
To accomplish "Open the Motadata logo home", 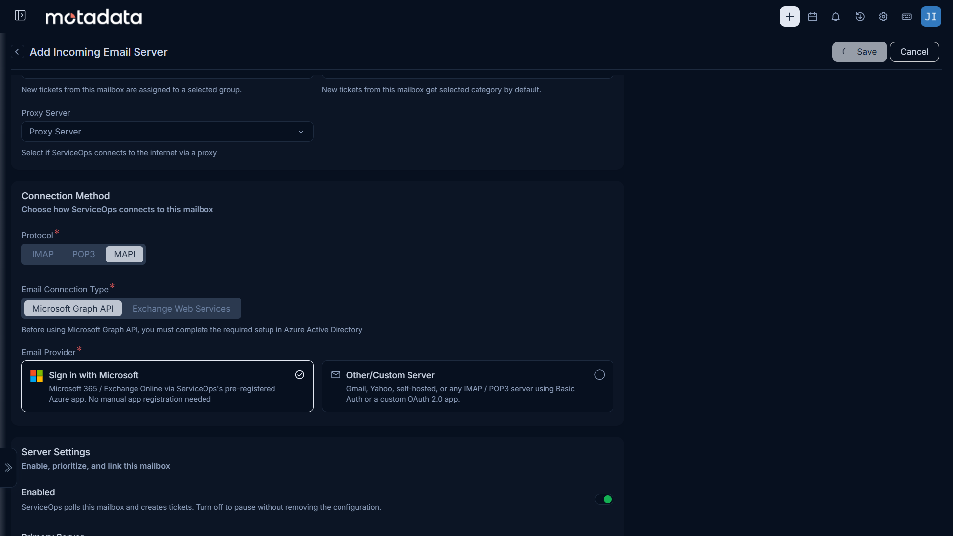I will tap(94, 17).
